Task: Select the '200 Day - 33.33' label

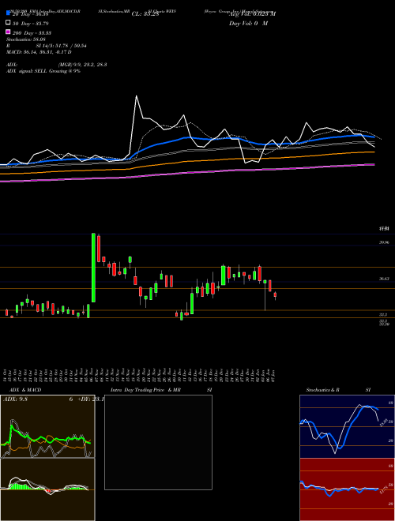Action: (x=32, y=33)
